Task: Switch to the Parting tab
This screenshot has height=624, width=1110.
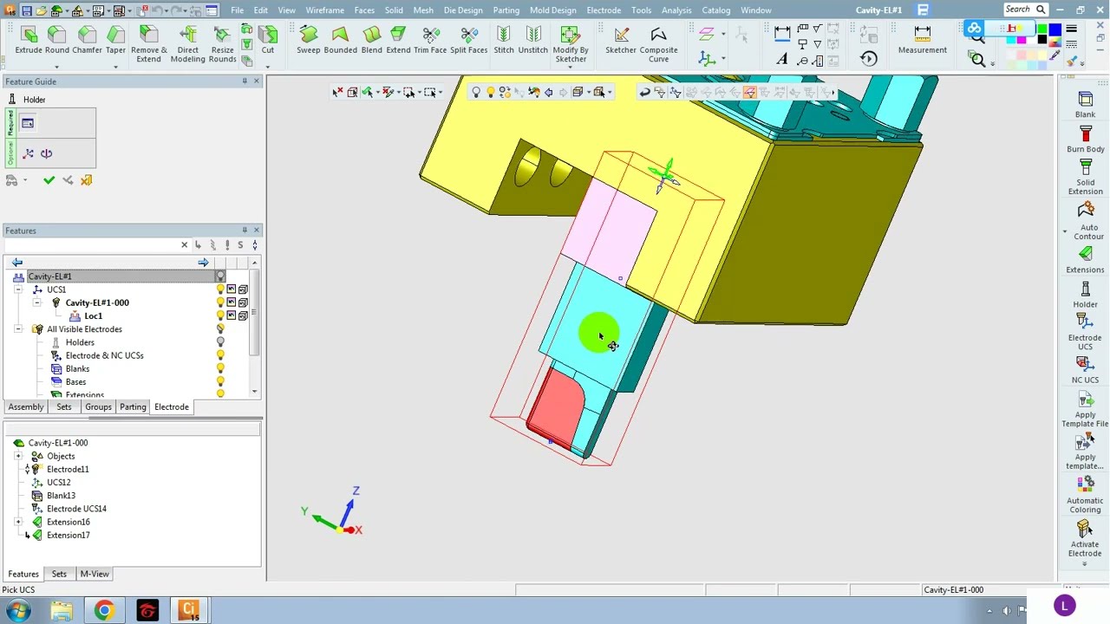Action: [x=133, y=406]
